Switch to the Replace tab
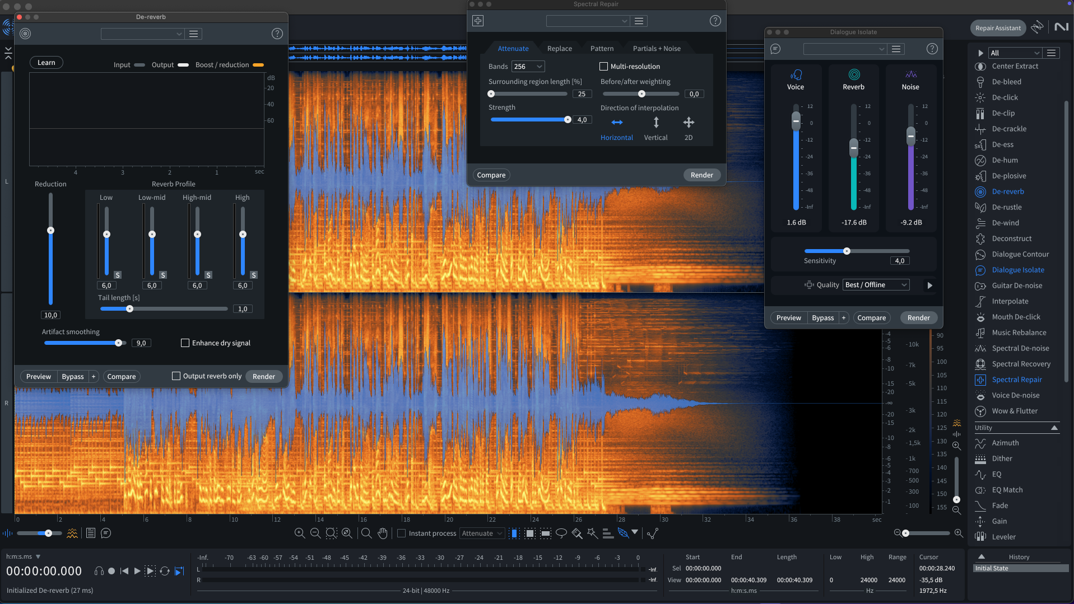Screen dimensions: 1074x604 click(560, 49)
